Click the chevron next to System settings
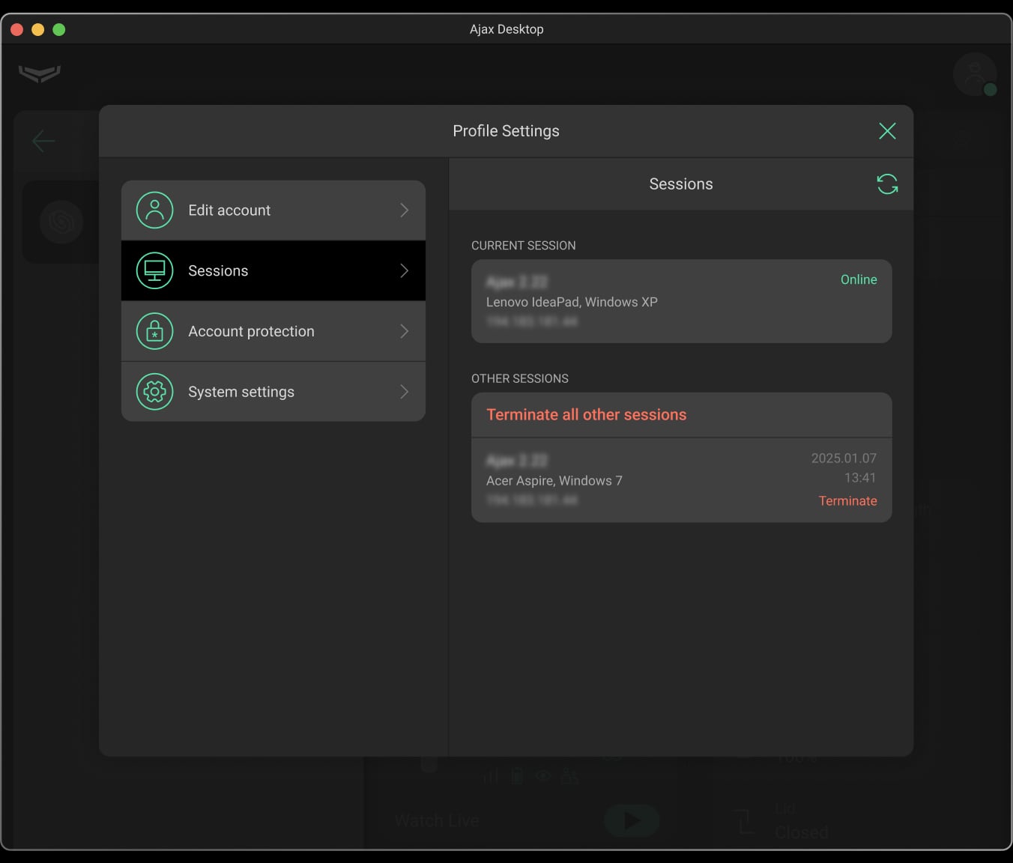Screen dimensions: 1013x863 (x=404, y=392)
